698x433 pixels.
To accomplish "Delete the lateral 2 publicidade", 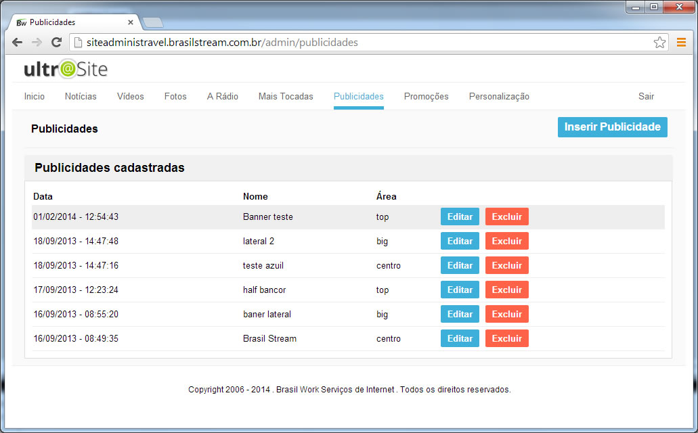I will 506,241.
